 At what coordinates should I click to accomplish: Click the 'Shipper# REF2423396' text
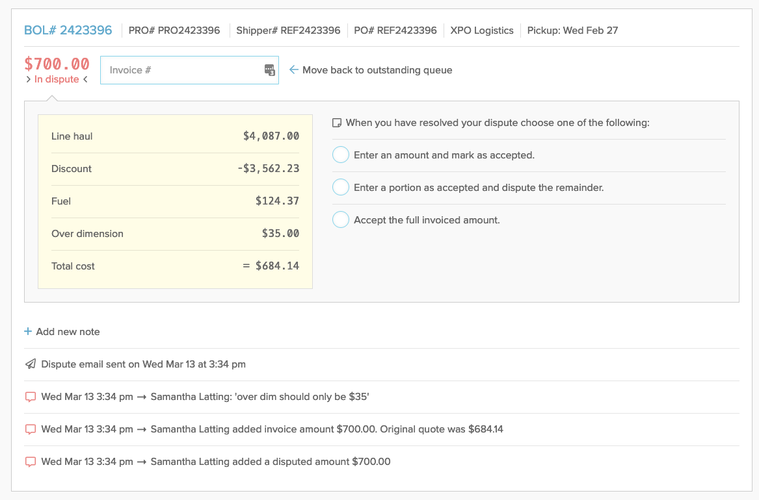click(x=288, y=31)
